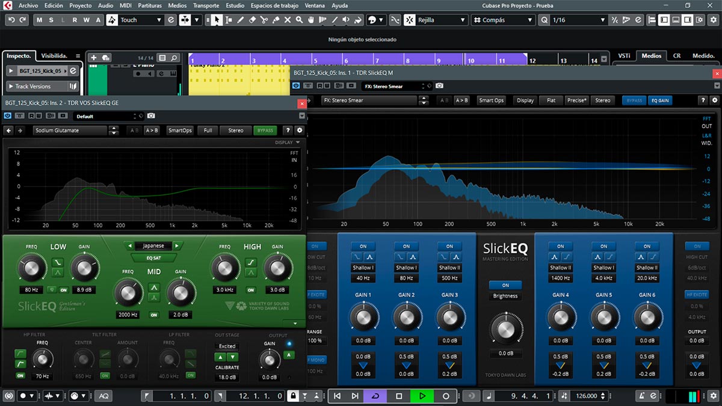This screenshot has width=722, height=406.
Task: Toggle the purple Cycle loop button
Action: point(376,396)
